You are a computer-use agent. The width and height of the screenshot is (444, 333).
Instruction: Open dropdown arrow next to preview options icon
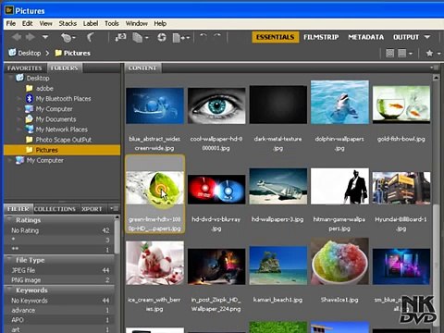(x=411, y=54)
